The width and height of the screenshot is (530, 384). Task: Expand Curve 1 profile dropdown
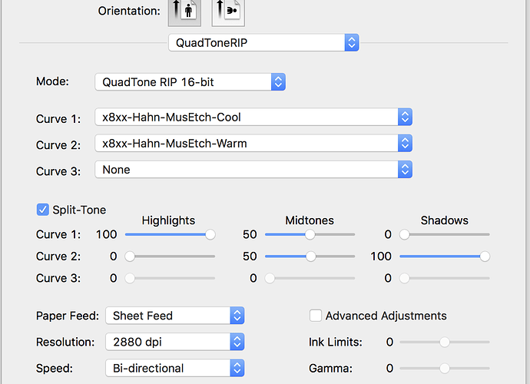click(x=253, y=118)
